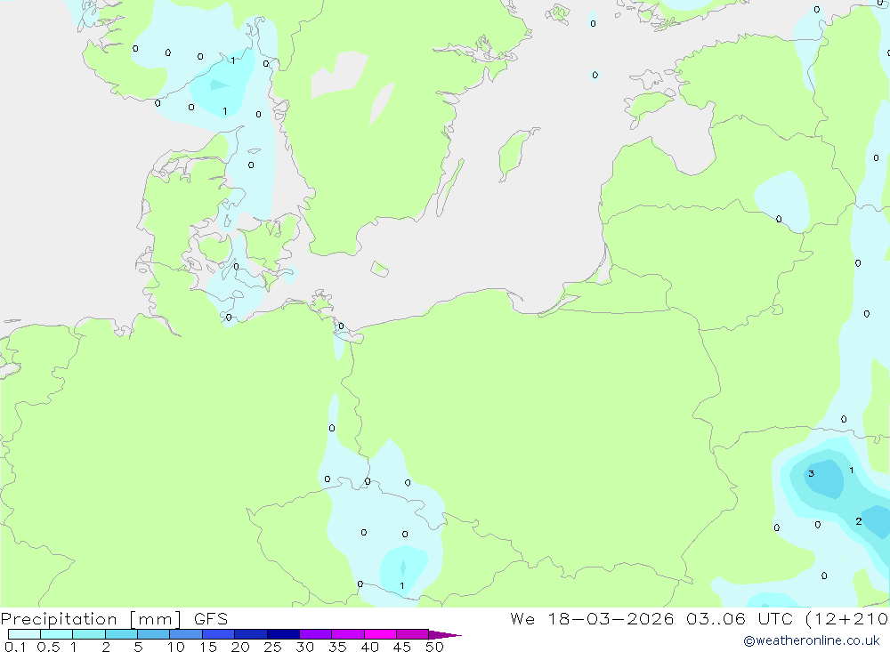The height and width of the screenshot is (652, 890).
Task: Click the legend label '30'
Action: tap(304, 647)
